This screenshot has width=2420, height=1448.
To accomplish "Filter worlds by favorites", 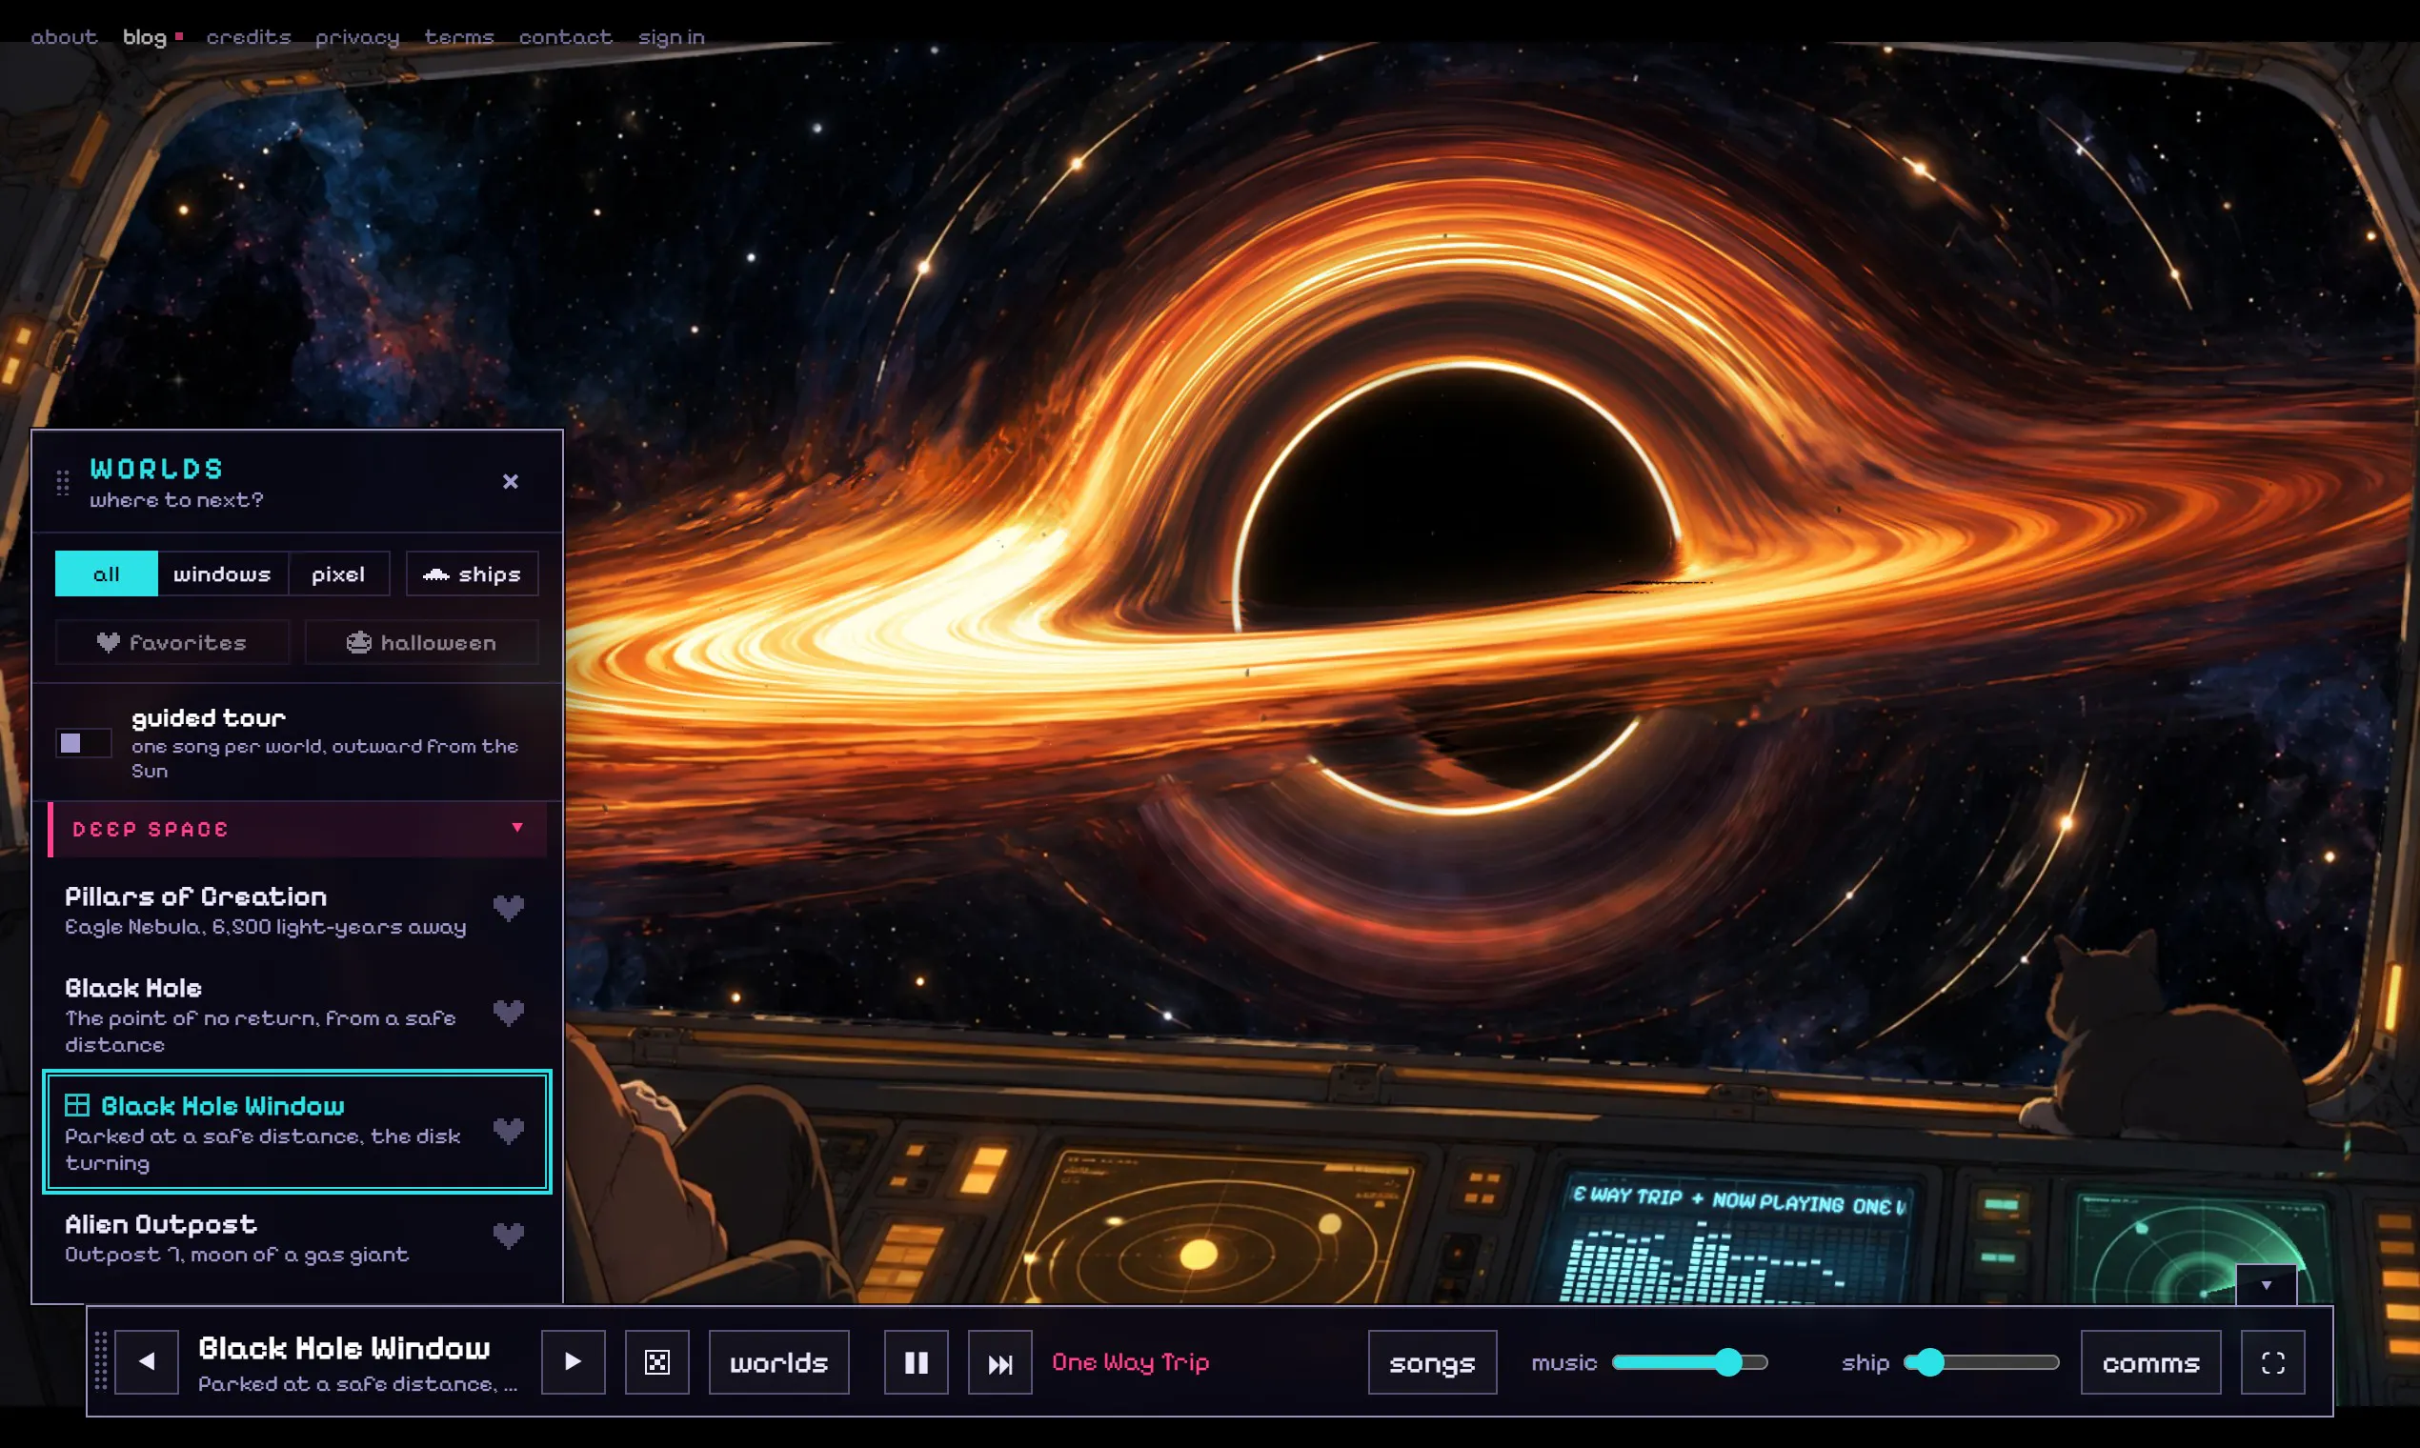I will (x=172, y=643).
